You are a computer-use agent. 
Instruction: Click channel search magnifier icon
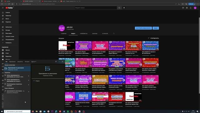114,34
